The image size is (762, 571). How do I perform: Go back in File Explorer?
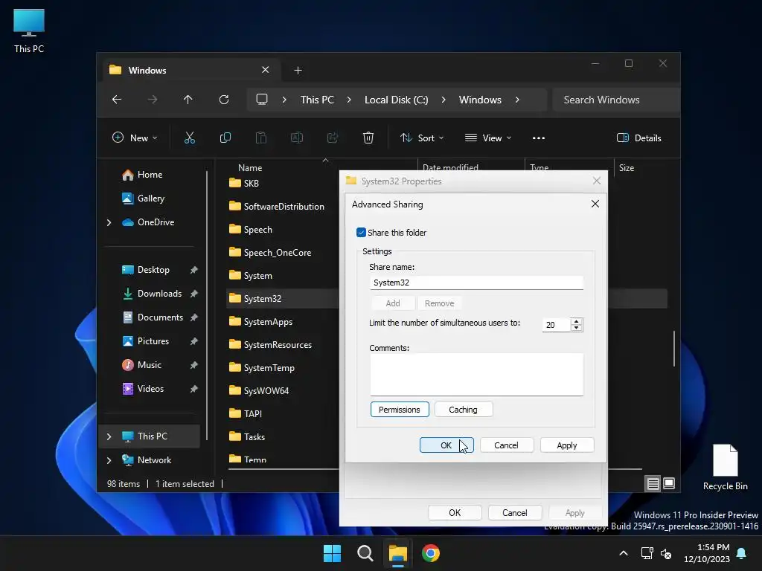tap(117, 100)
